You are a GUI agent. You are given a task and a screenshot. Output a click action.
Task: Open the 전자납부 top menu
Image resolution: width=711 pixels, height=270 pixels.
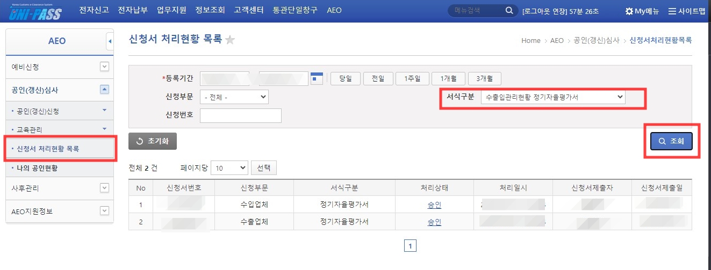pyautogui.click(x=133, y=10)
